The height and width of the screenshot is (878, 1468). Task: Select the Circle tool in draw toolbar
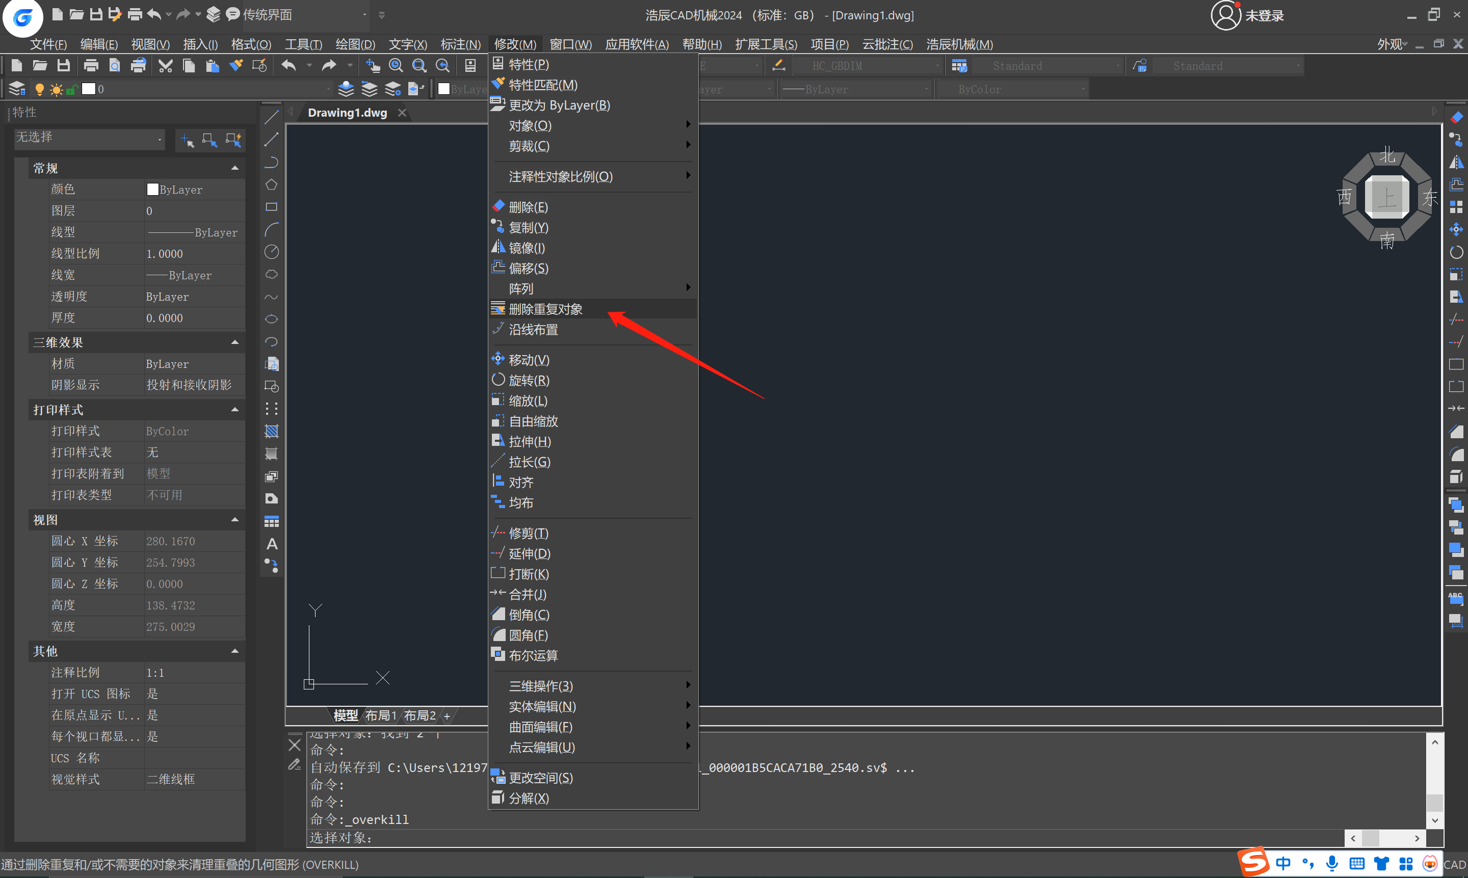tap(272, 252)
